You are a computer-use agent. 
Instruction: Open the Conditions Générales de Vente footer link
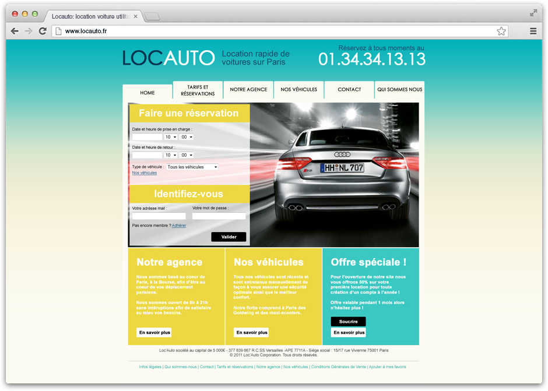(x=338, y=367)
